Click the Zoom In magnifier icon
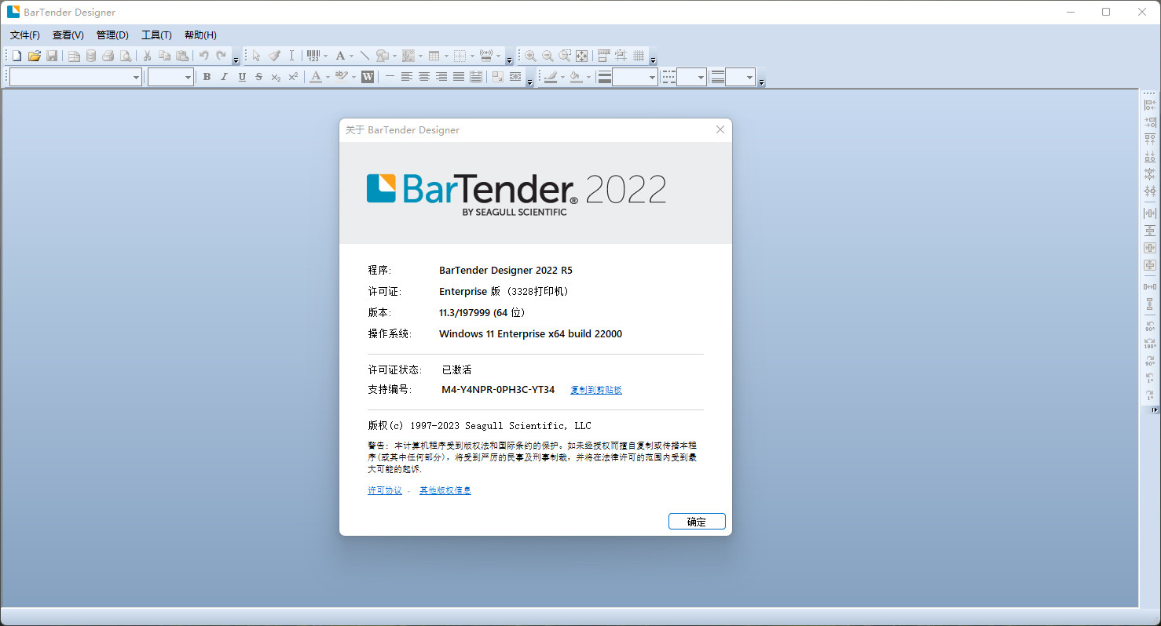Image resolution: width=1161 pixels, height=626 pixels. pos(530,56)
